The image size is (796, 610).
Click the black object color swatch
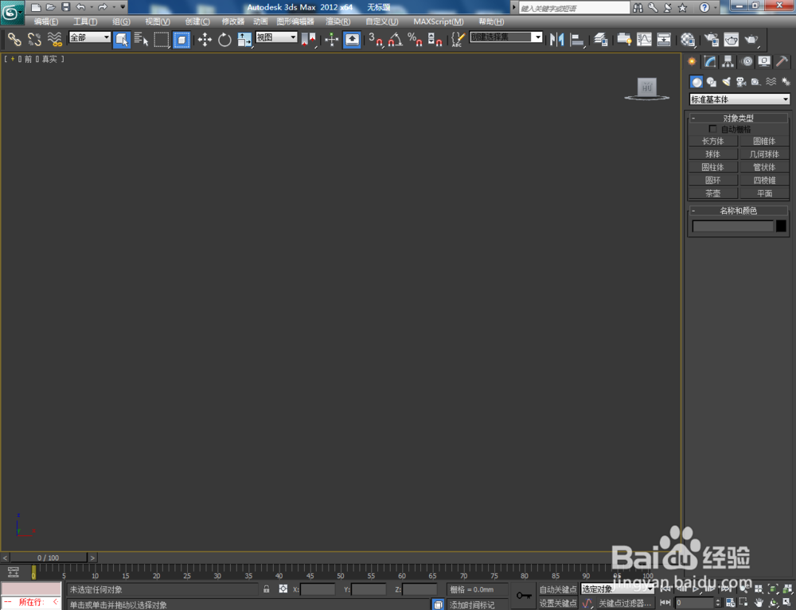[782, 226]
